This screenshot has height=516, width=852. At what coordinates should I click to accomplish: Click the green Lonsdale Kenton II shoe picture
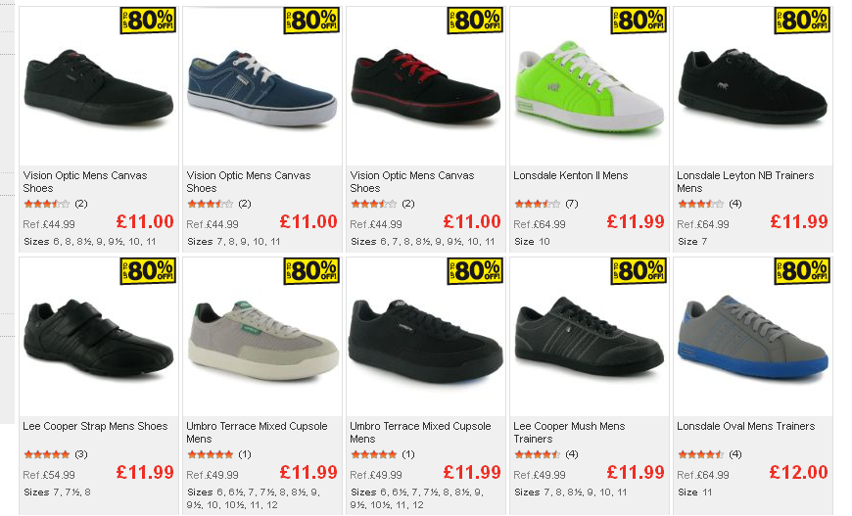(x=590, y=86)
